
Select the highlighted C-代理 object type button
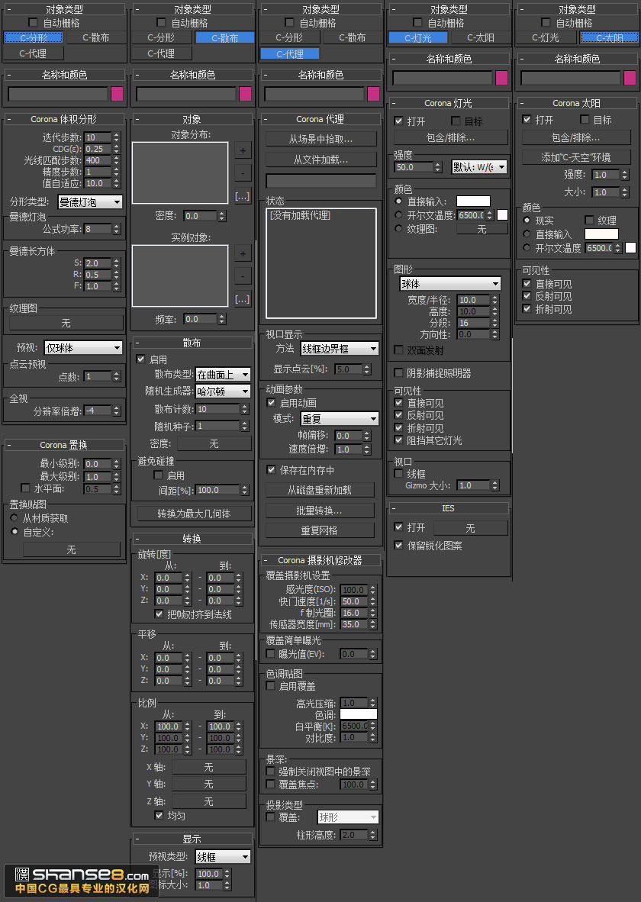pos(289,54)
